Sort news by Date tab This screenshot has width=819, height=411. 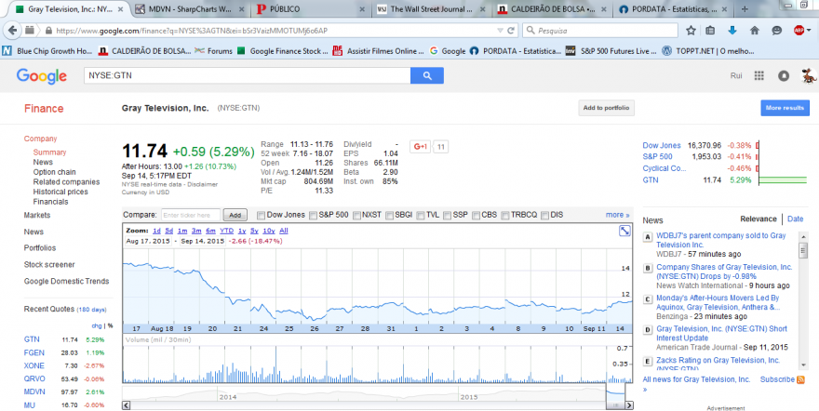click(x=795, y=219)
